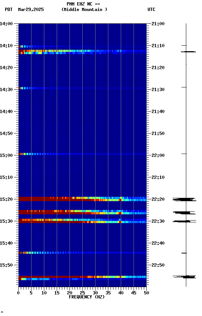This screenshot has height=316, width=202.
Task: Click the PDT timezone label
Action: (9, 10)
